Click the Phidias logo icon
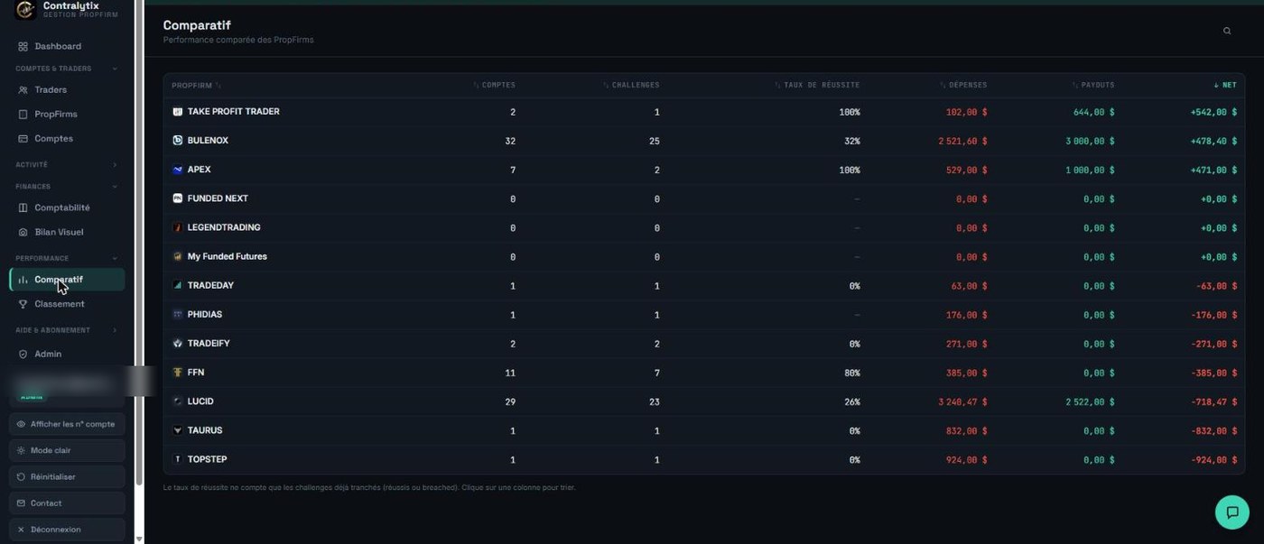Image resolution: width=1264 pixels, height=544 pixels. coord(178,315)
